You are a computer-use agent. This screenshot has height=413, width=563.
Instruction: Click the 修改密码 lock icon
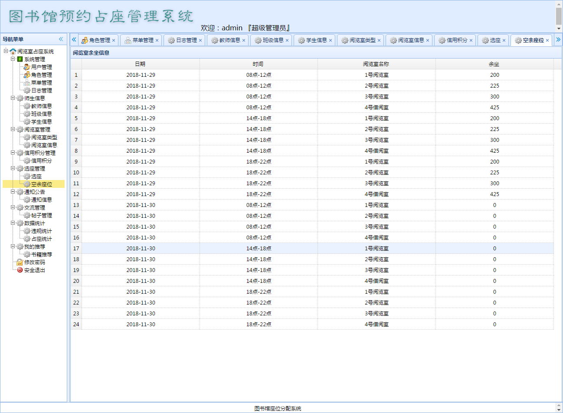point(20,262)
